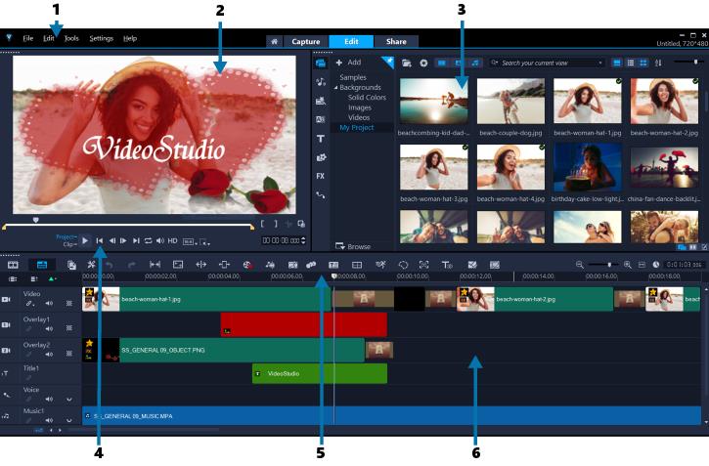Mute the Video track
This screenshot has width=709, height=466.
tap(49, 304)
